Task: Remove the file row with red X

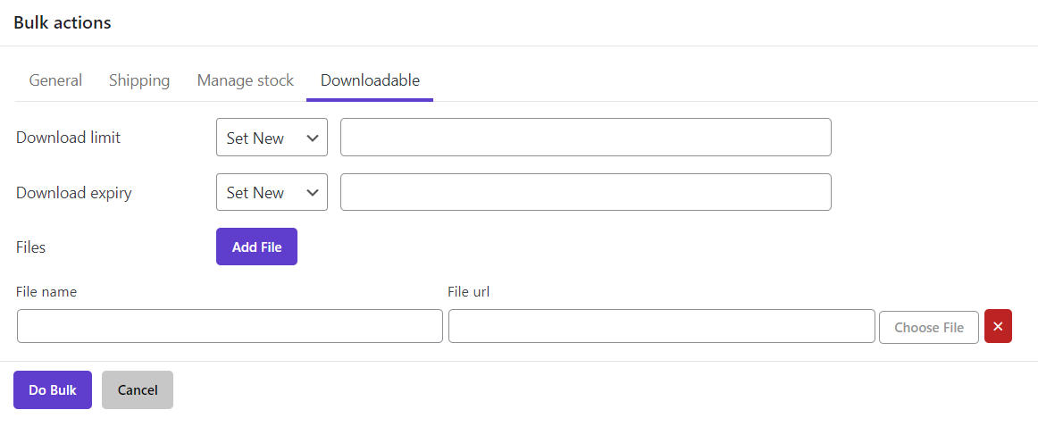Action: [x=998, y=327]
